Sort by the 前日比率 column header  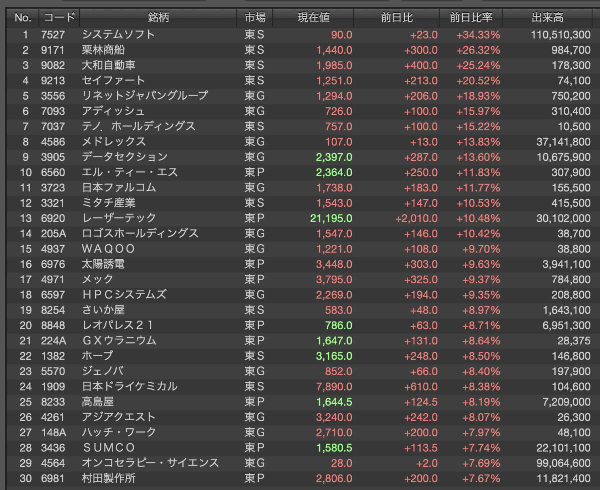(x=471, y=18)
